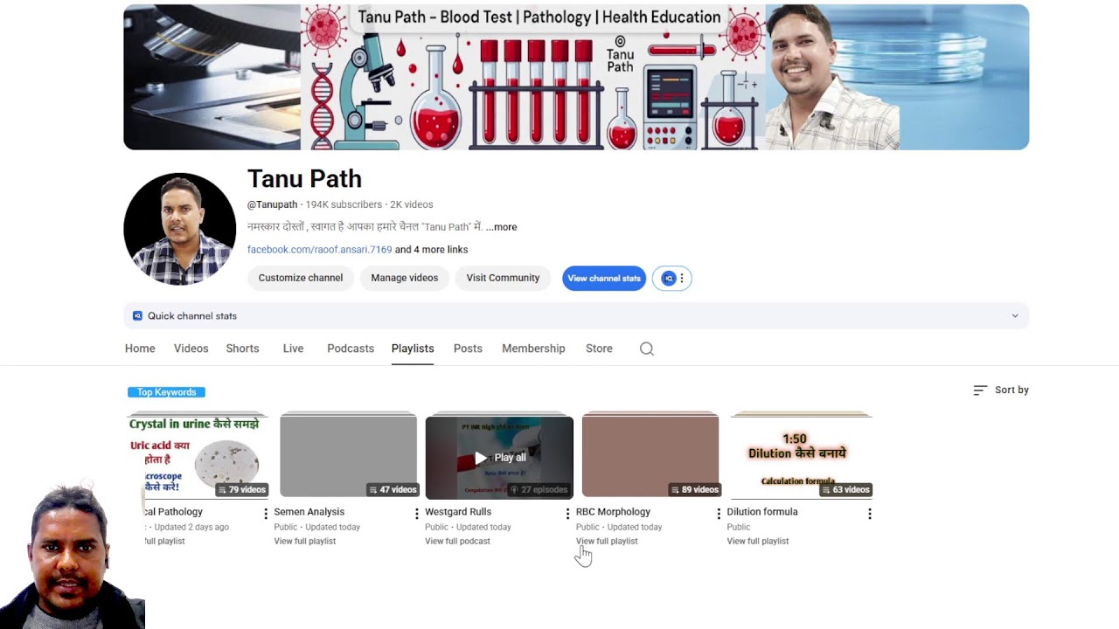Click the RBC Morphology playlist title
Screen dimensions: 1119x629
click(x=613, y=512)
